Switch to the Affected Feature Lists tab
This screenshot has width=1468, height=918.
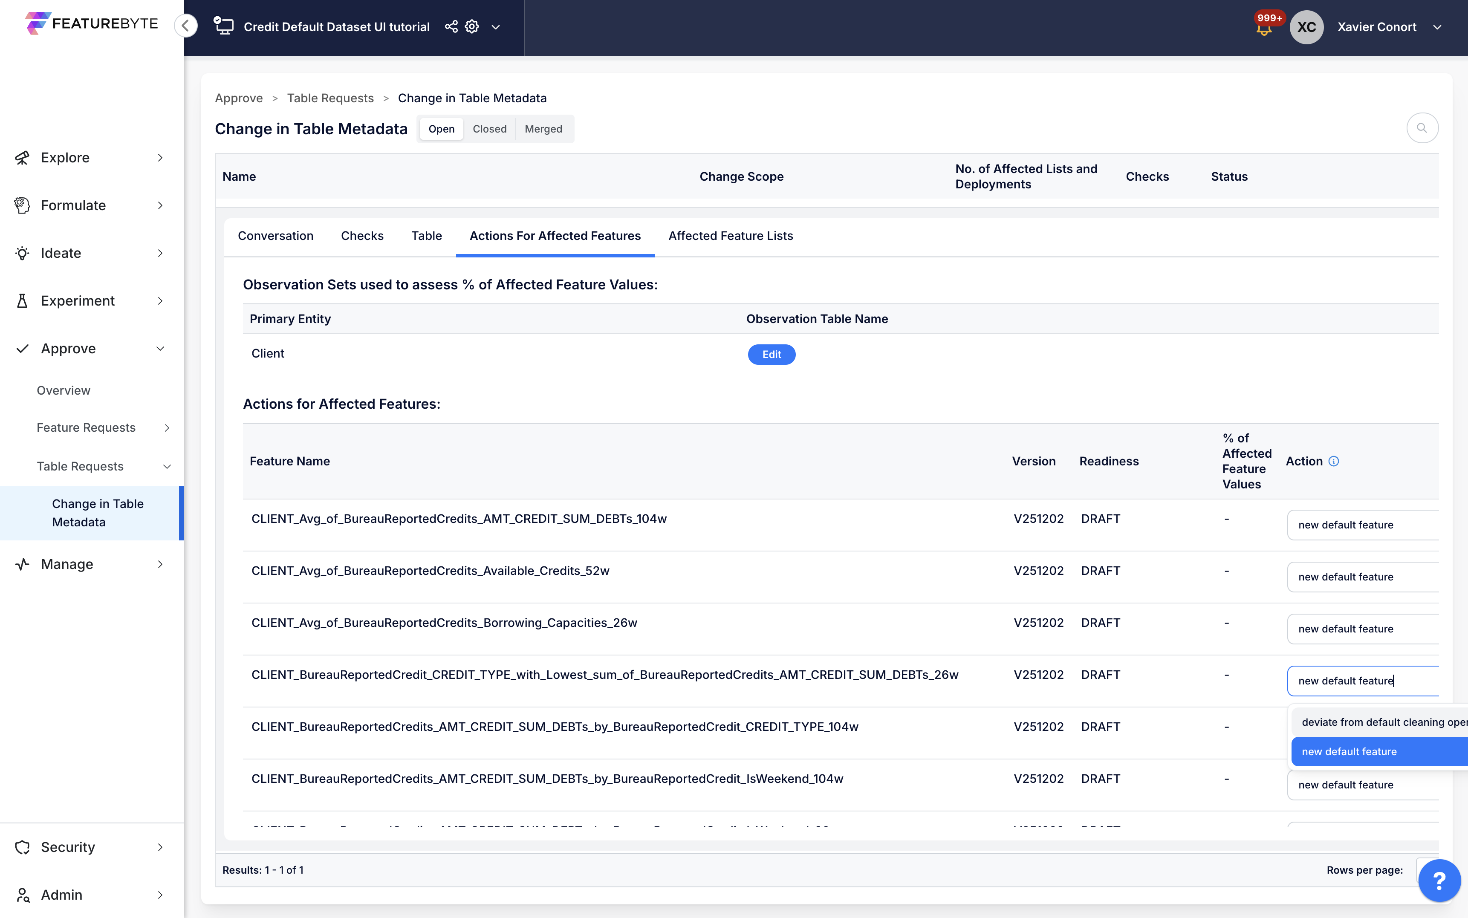(x=730, y=236)
